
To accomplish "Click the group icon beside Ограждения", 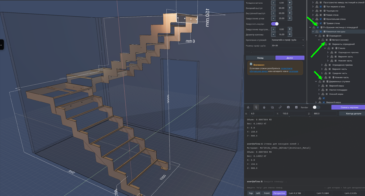I will pyautogui.click(x=320, y=36).
